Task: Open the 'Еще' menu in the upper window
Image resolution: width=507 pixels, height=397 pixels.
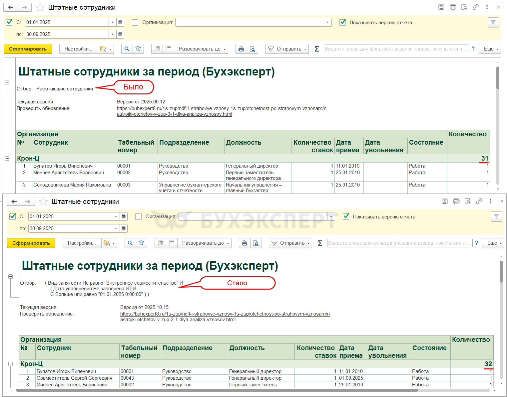Action: click(x=490, y=49)
